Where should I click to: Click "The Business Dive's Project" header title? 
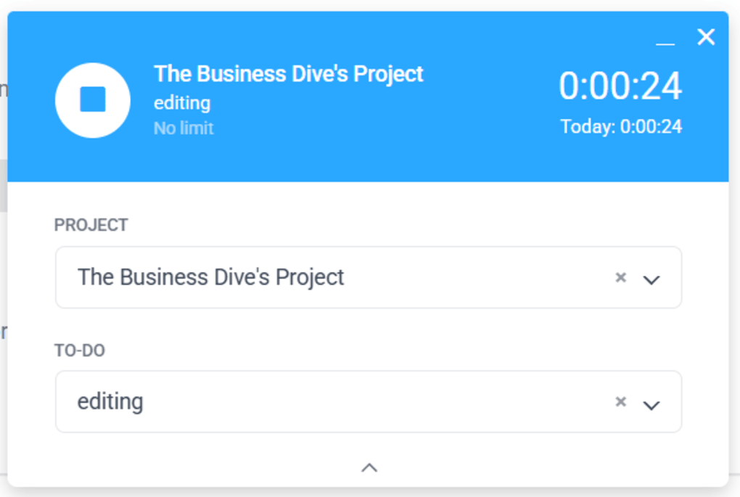(x=287, y=73)
